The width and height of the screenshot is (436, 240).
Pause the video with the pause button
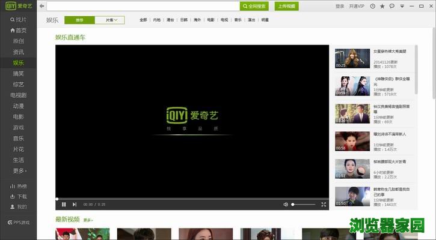64,205
